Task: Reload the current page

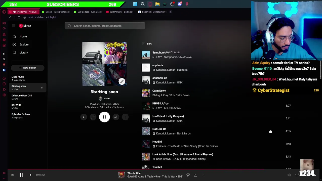Action: pyautogui.click(x=19, y=17)
